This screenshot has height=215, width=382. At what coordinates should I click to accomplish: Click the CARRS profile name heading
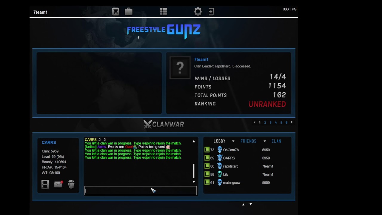point(49,142)
